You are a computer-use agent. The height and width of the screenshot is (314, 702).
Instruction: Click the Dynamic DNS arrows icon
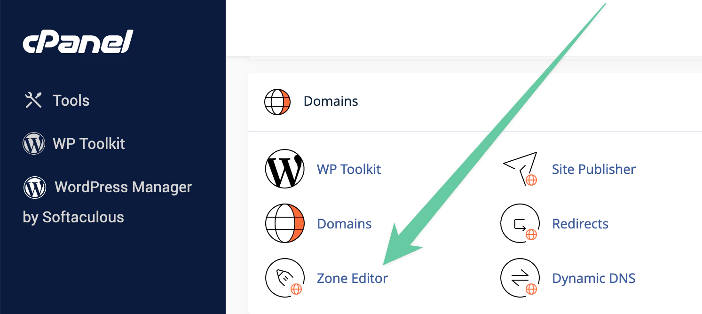(x=520, y=278)
